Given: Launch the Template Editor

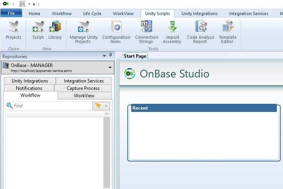Looking at the screenshot, I should (228, 32).
